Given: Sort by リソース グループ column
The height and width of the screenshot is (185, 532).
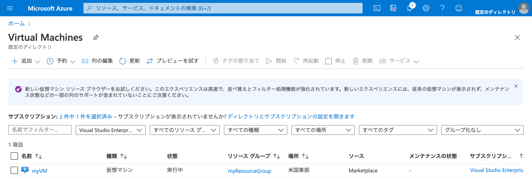Looking at the screenshot, I should (x=254, y=156).
